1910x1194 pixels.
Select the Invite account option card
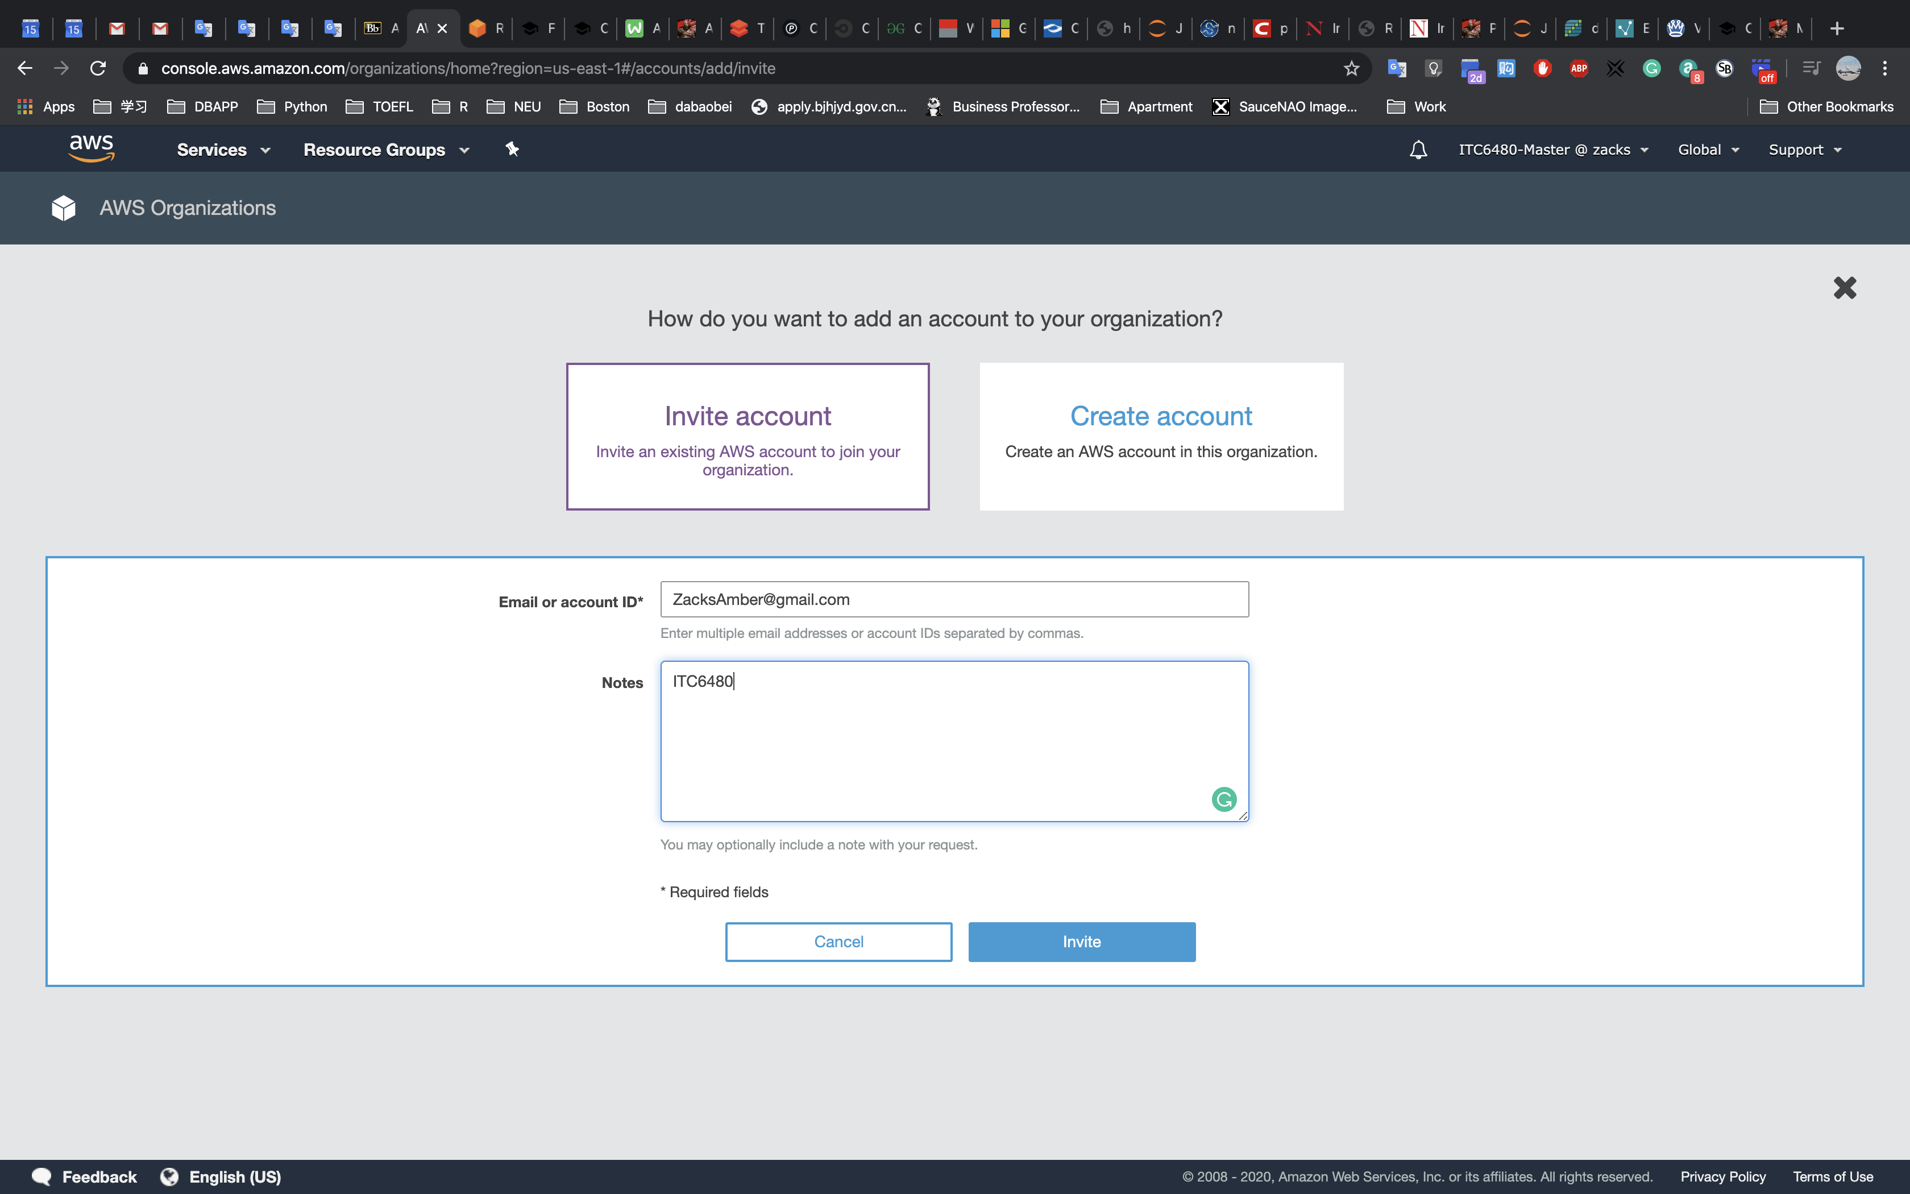pos(748,437)
